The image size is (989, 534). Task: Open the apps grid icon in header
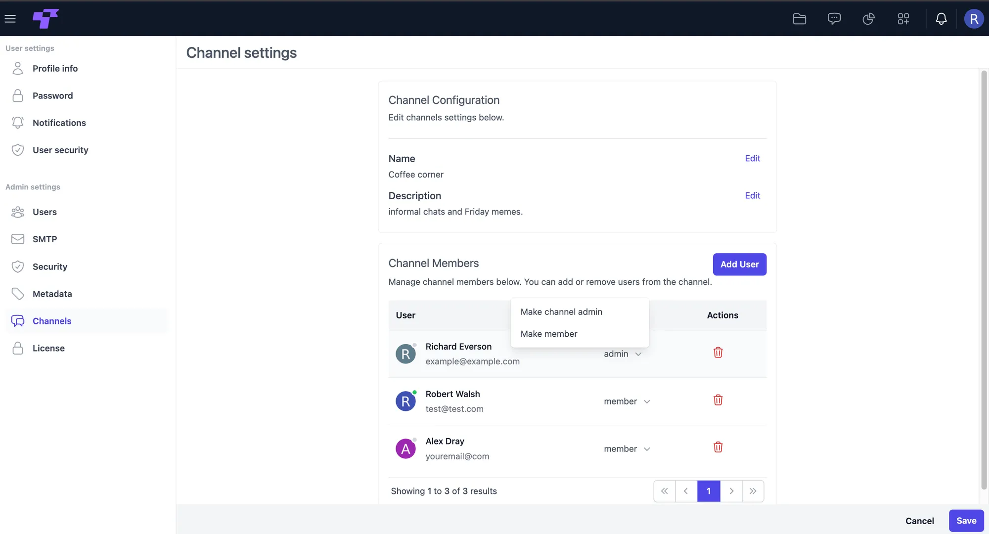click(x=903, y=19)
